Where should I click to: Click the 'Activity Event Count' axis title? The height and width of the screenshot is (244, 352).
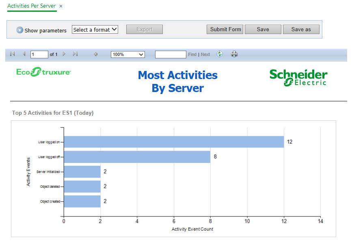coord(192,229)
